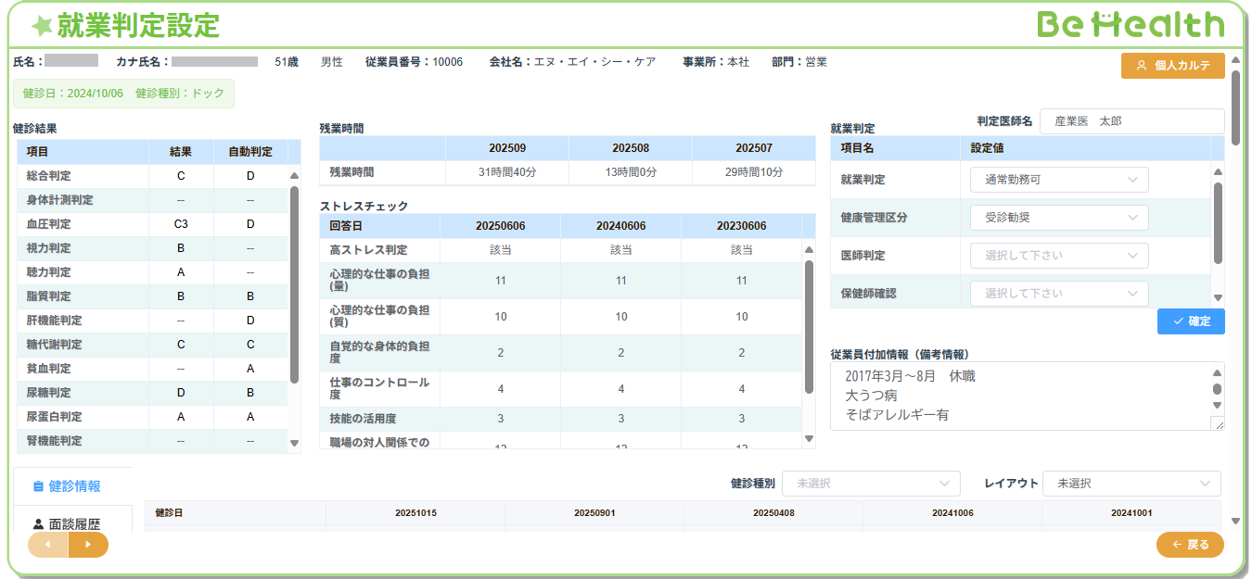The width and height of the screenshot is (1252, 579).
Task: Click scroll-down arrow of 健診結果 table
Action: click(294, 444)
